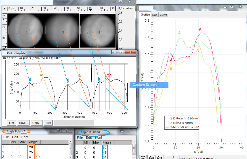
Task: Click Venus image number 3
Action: [x=98, y=31]
